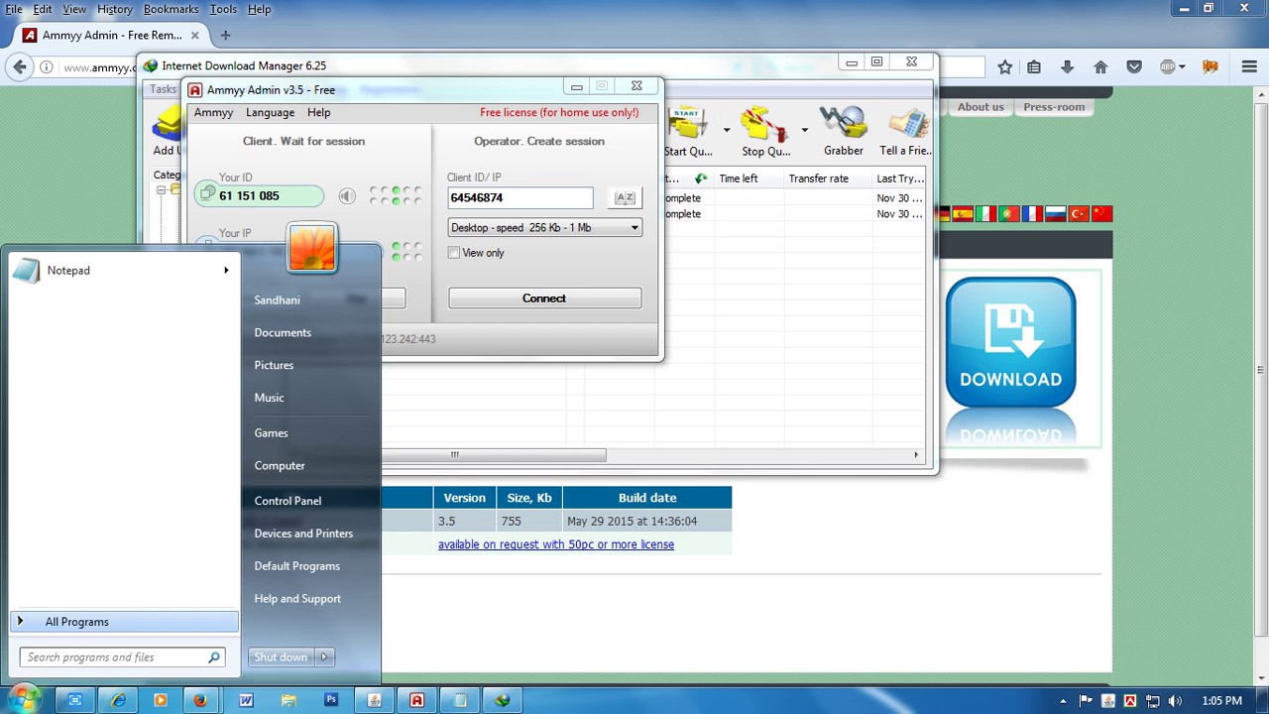Open the Language menu in Ammyy Admin
Screen dimensions: 1269x714
tap(270, 112)
